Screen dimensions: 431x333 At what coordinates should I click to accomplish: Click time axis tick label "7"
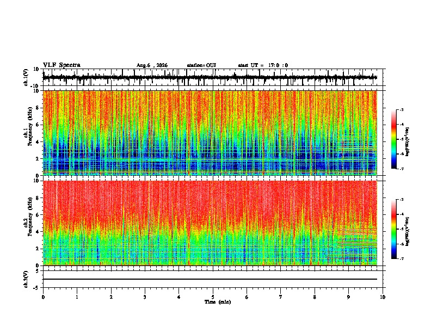281,297
